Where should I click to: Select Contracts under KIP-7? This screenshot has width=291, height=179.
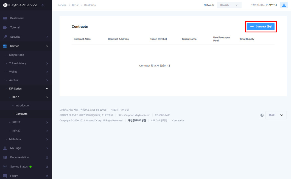click(x=21, y=114)
